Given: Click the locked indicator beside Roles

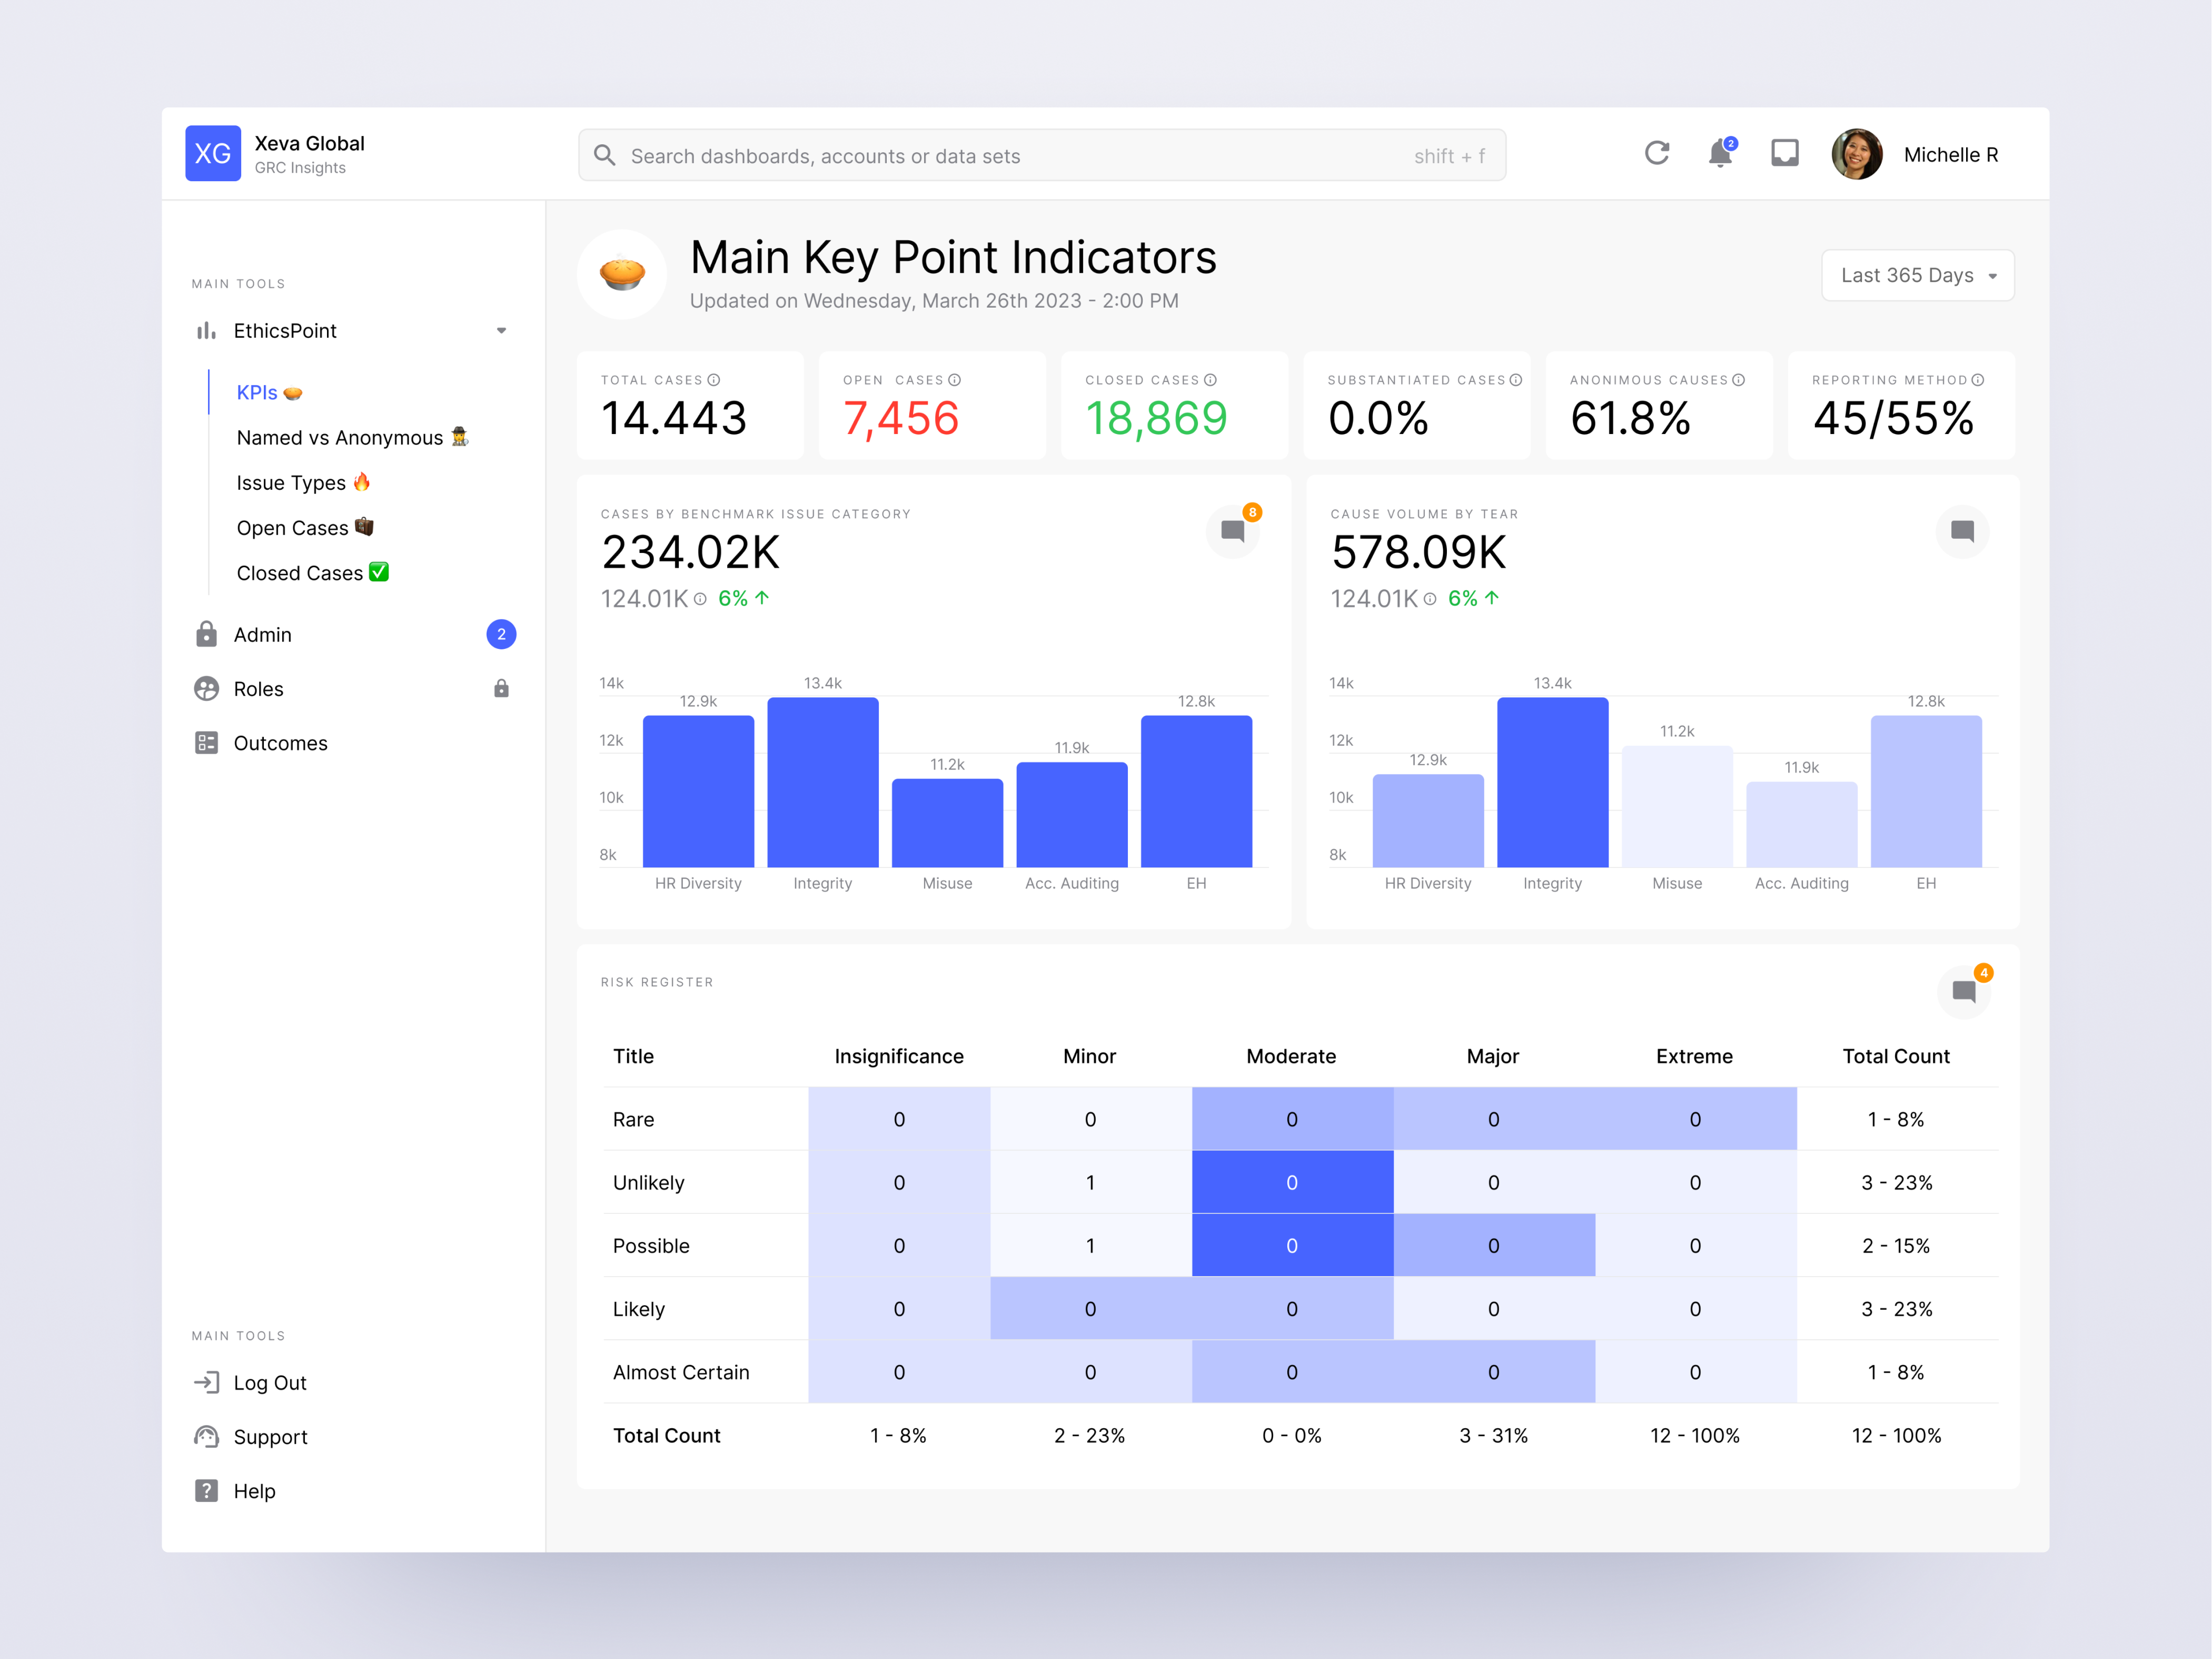Looking at the screenshot, I should coord(501,688).
